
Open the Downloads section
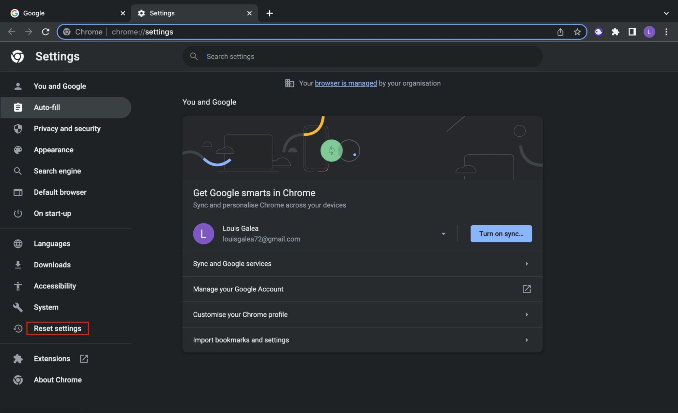[66, 265]
